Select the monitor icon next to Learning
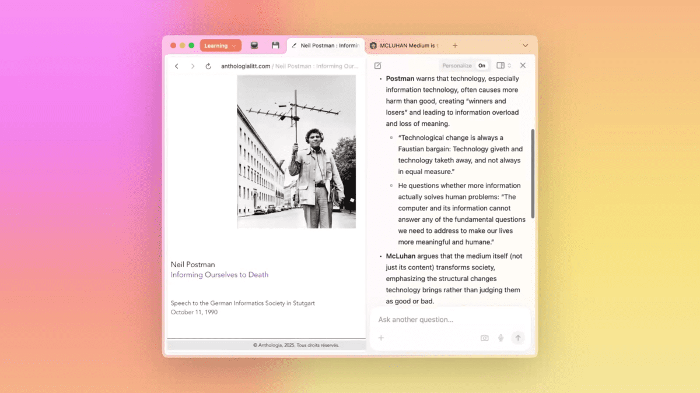 253,45
